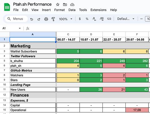Select column E header
This screenshot has width=150, height=114.
point(114,34)
